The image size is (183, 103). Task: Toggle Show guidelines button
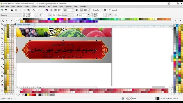click(89, 10)
